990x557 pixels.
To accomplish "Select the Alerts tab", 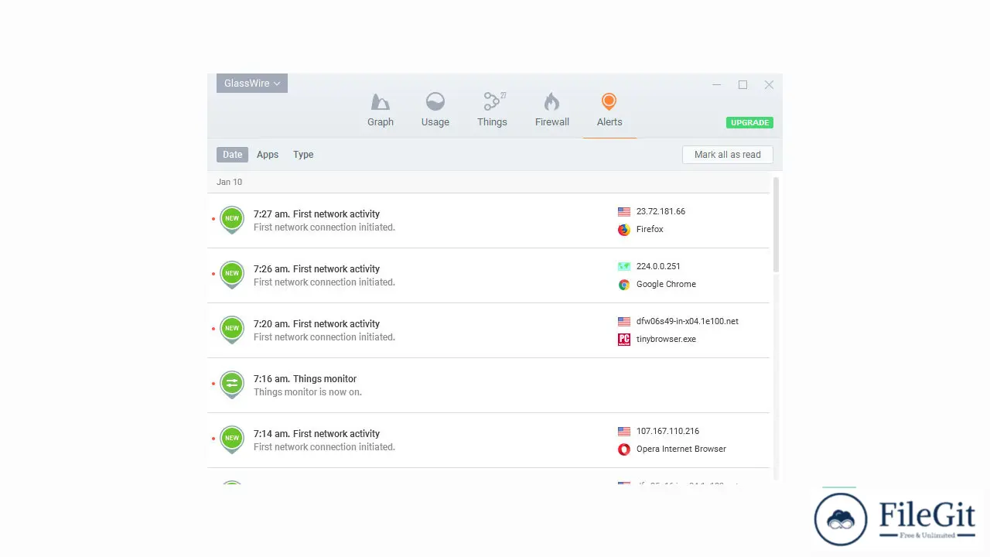I will click(x=609, y=110).
